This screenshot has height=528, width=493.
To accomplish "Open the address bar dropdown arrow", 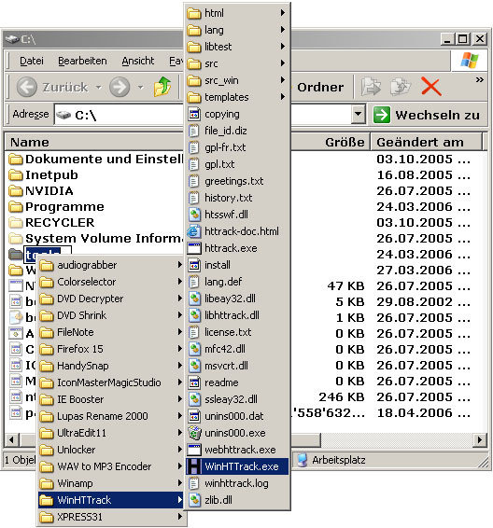I will [359, 115].
